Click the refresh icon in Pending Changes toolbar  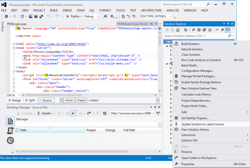(105, 113)
